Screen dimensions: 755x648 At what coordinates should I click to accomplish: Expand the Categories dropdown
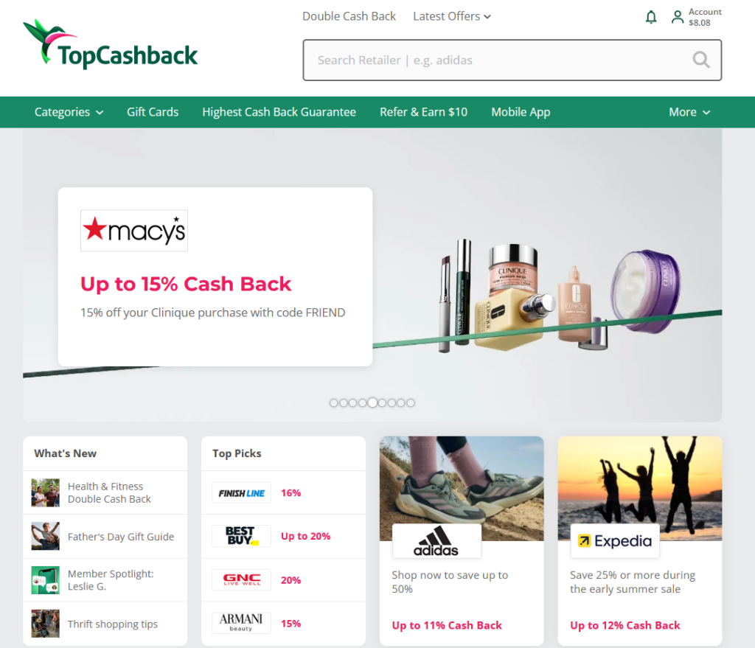click(x=69, y=112)
